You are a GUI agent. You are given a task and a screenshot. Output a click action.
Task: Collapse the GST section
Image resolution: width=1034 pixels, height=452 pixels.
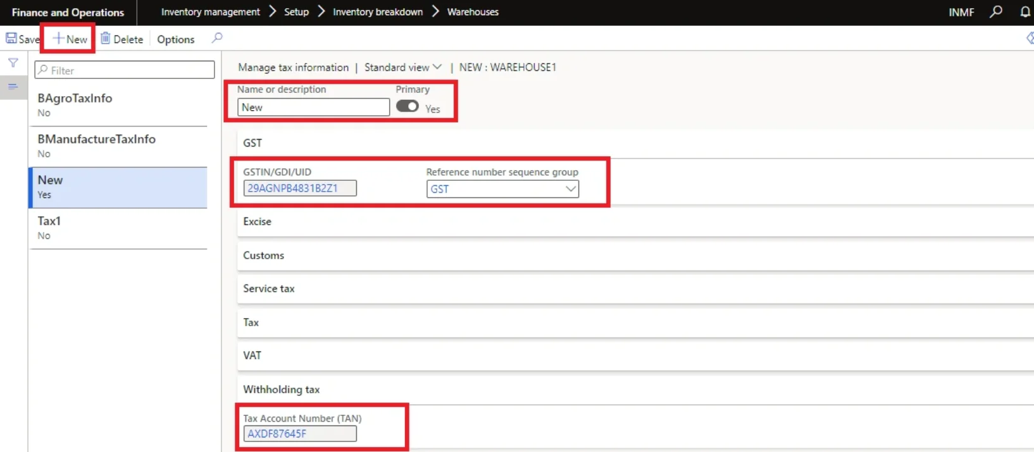(x=635, y=143)
